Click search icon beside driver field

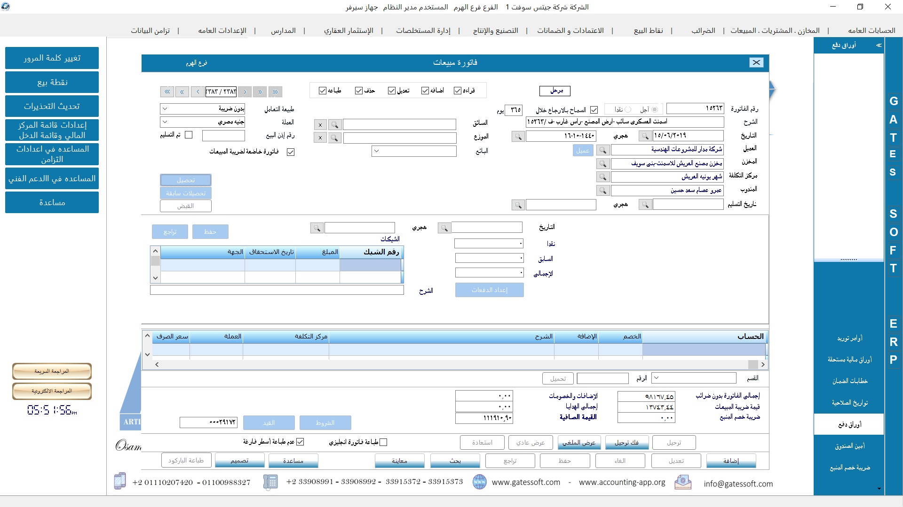335,125
